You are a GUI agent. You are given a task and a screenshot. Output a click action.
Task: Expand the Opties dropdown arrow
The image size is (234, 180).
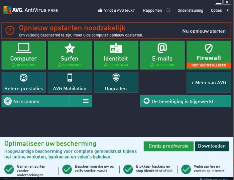[x=228, y=10]
